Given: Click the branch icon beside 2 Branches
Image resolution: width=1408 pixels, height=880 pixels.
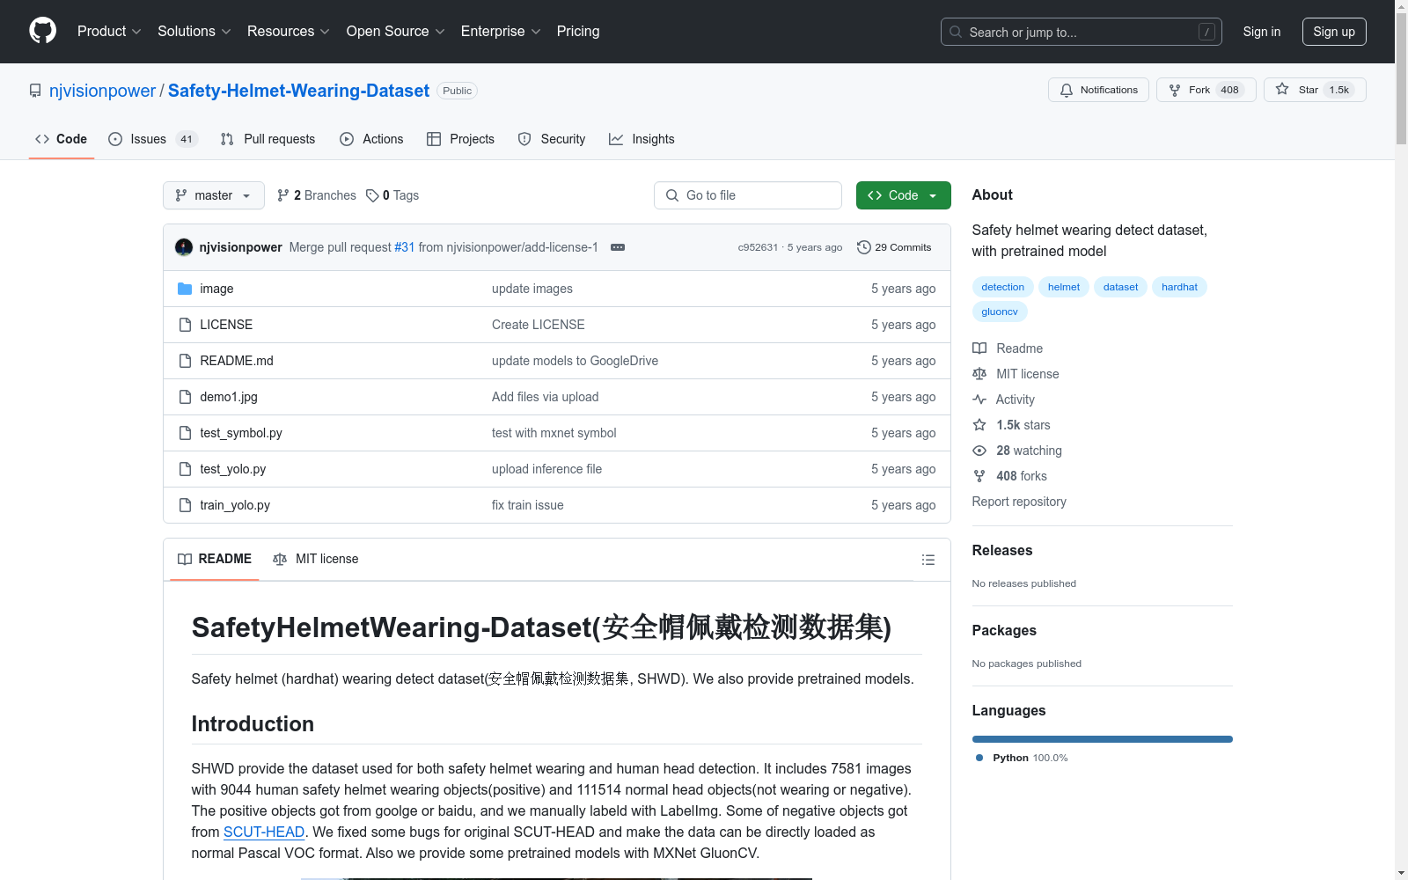Looking at the screenshot, I should [283, 195].
